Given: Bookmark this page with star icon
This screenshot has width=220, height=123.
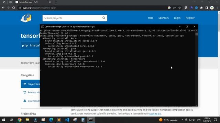Looking at the screenshot, I should [179, 8].
